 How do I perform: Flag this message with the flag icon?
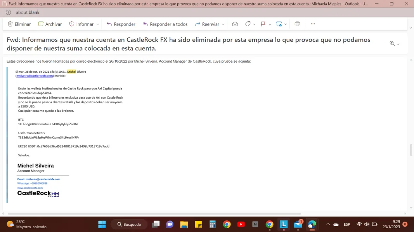coord(263,24)
